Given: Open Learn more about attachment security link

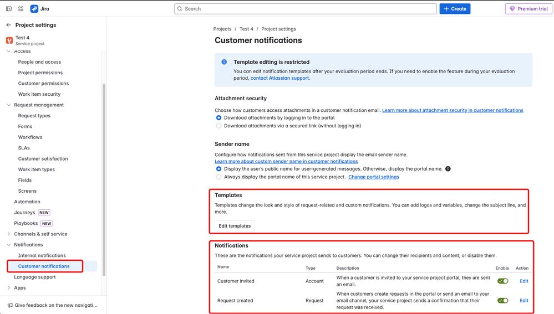Looking at the screenshot, I should point(453,110).
